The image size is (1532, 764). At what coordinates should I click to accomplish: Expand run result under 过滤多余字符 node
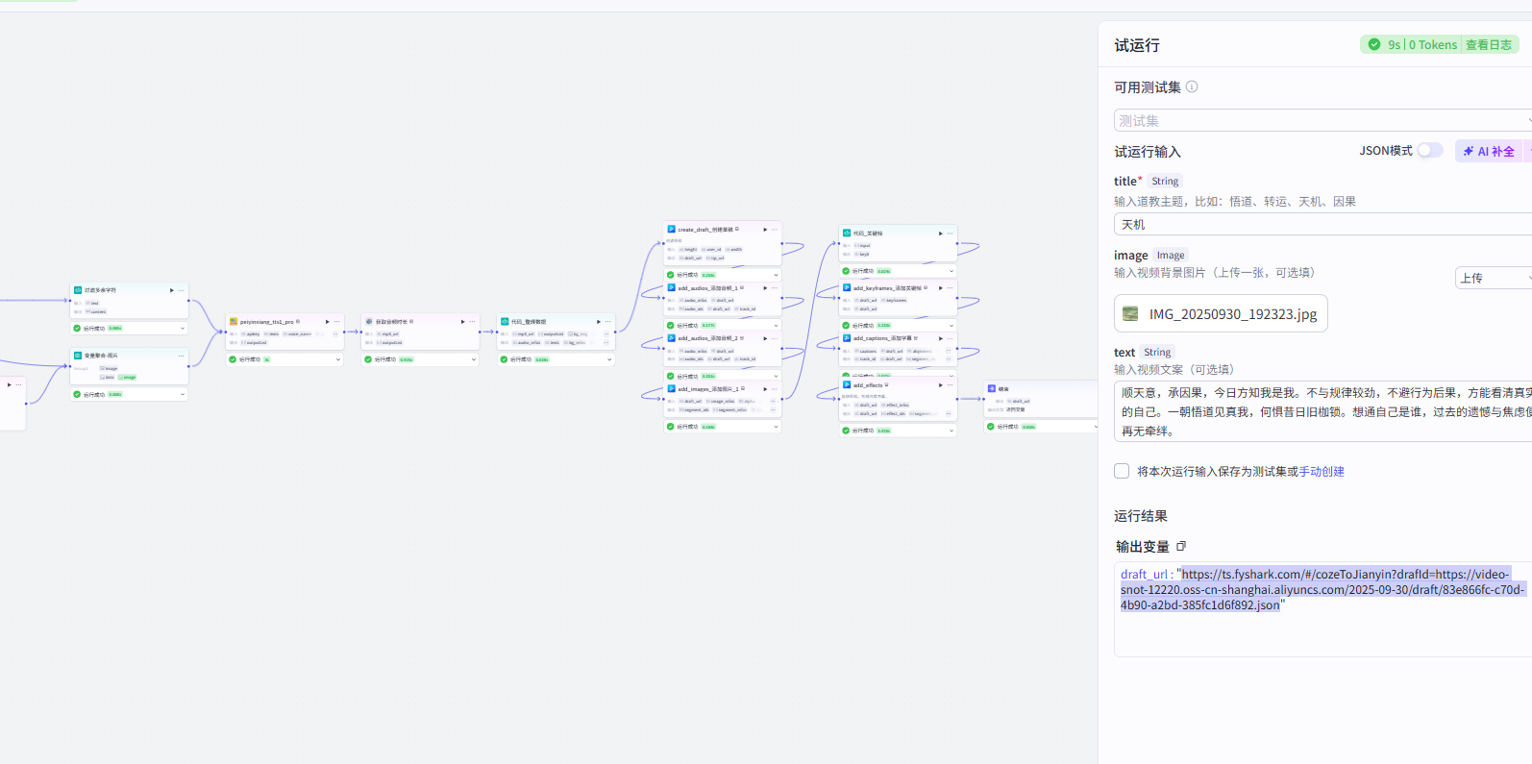(x=182, y=329)
